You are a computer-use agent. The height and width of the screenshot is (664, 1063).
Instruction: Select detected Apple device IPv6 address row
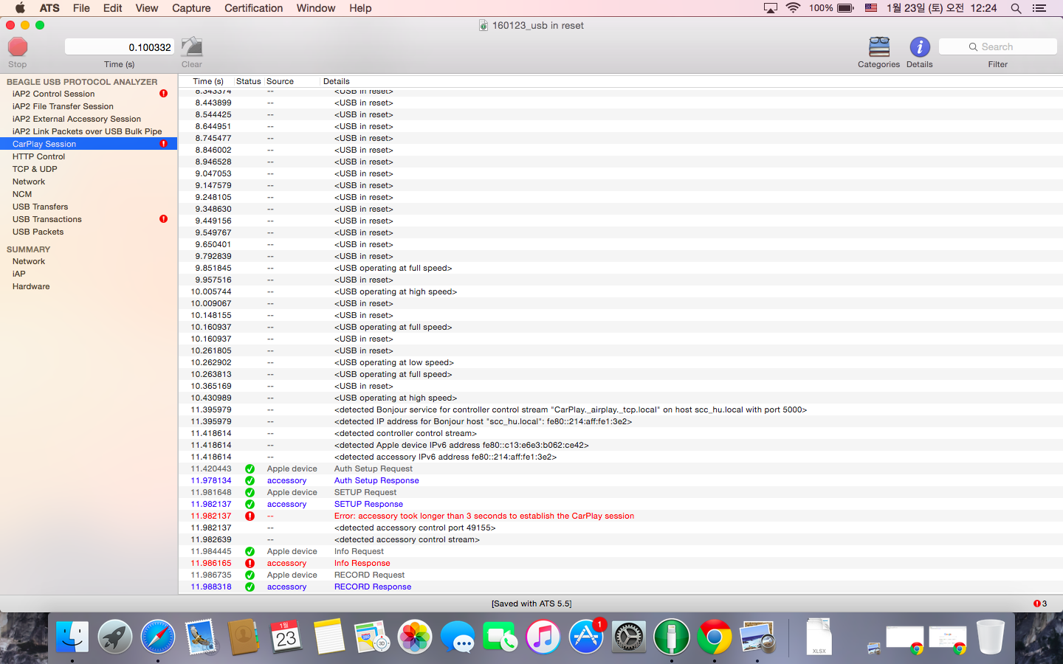(x=620, y=445)
